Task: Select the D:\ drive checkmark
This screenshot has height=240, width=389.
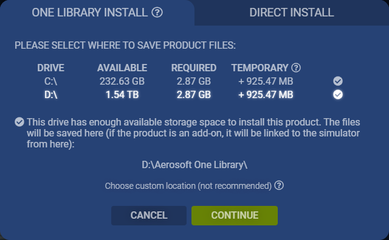Action: [338, 94]
